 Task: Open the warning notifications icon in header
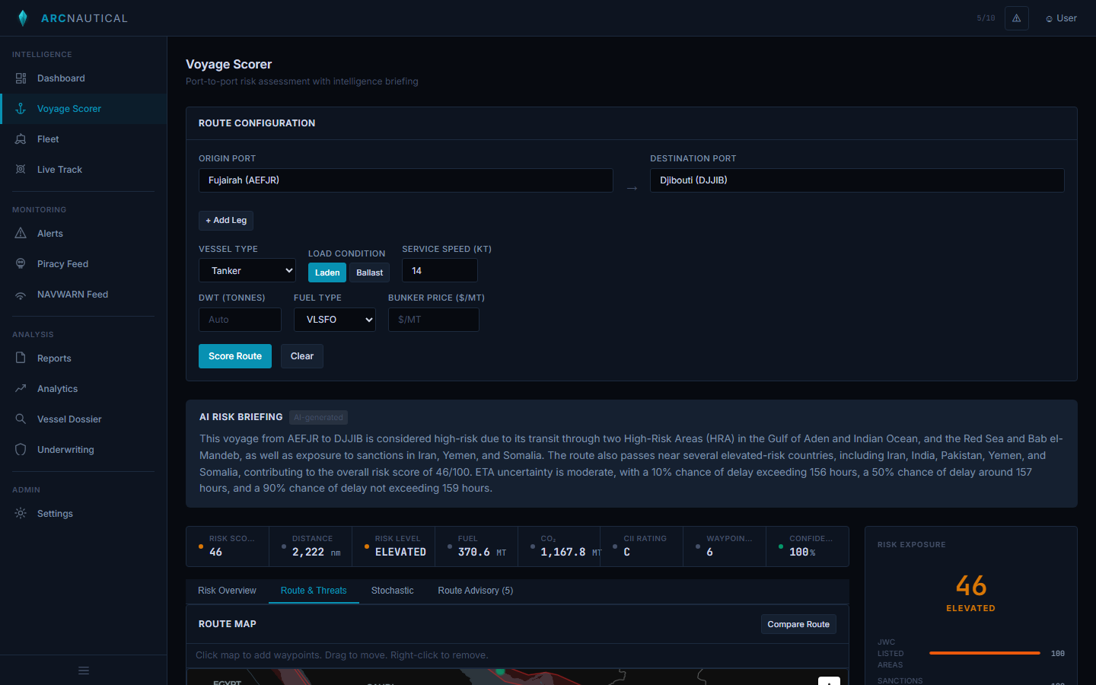click(x=1016, y=18)
